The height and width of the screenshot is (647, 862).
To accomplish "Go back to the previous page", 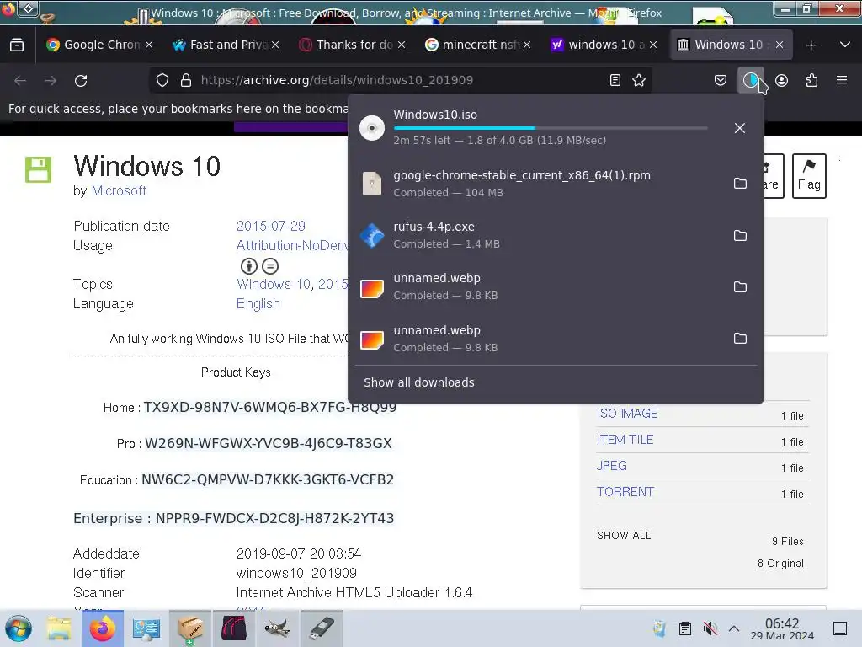I will point(20,80).
